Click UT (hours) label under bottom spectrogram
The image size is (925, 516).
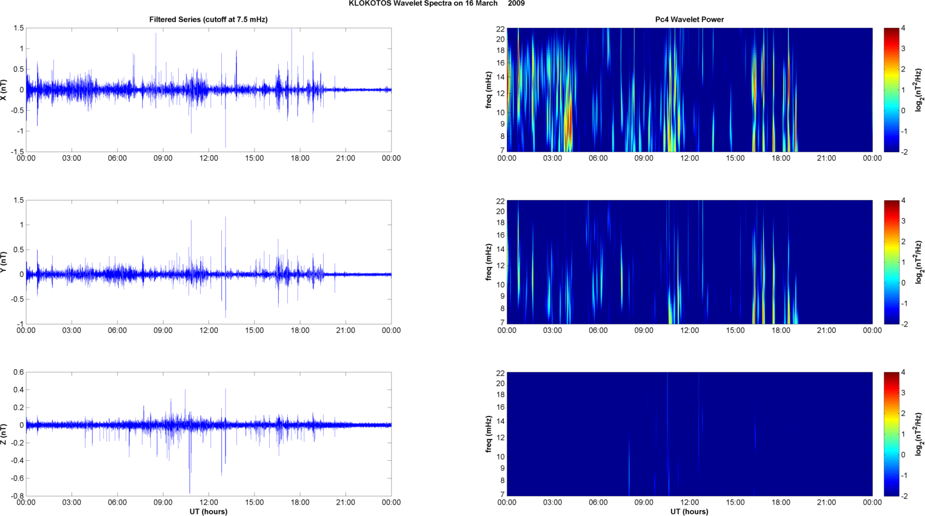(x=689, y=511)
